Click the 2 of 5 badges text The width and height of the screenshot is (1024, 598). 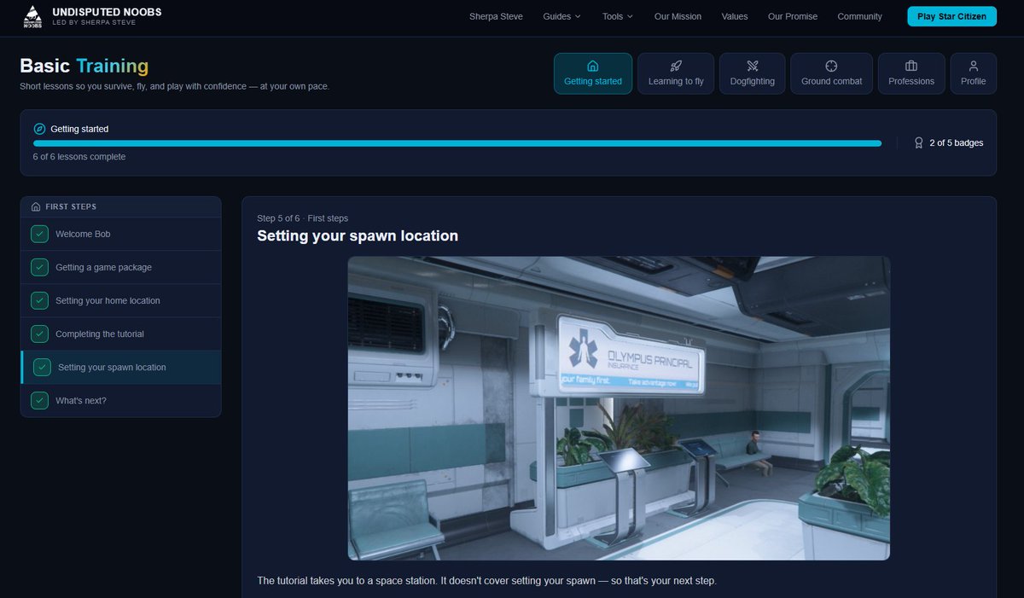(x=956, y=142)
